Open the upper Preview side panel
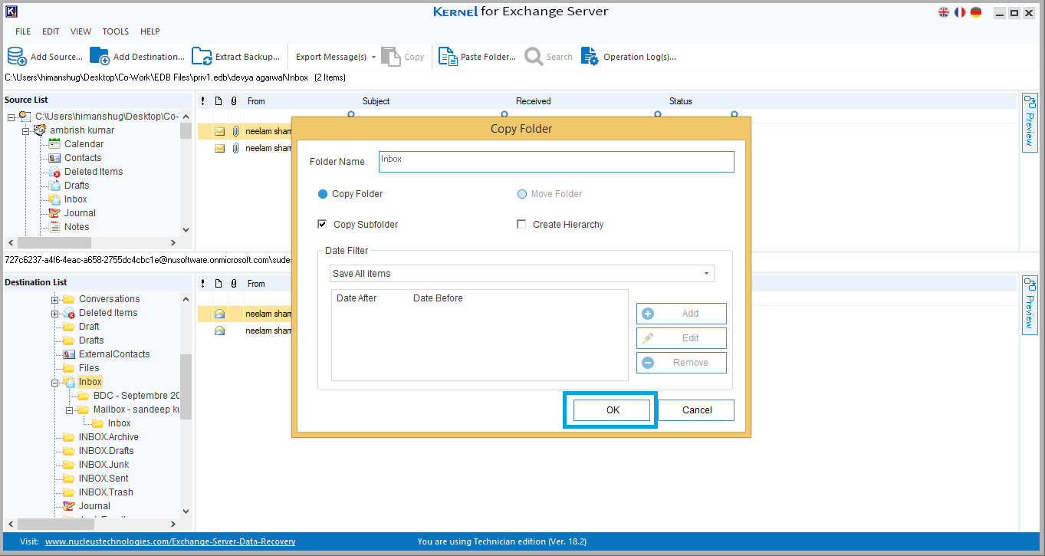 click(x=1030, y=123)
